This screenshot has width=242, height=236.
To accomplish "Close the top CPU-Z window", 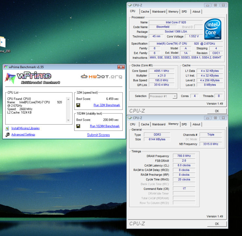I will [223, 5].
